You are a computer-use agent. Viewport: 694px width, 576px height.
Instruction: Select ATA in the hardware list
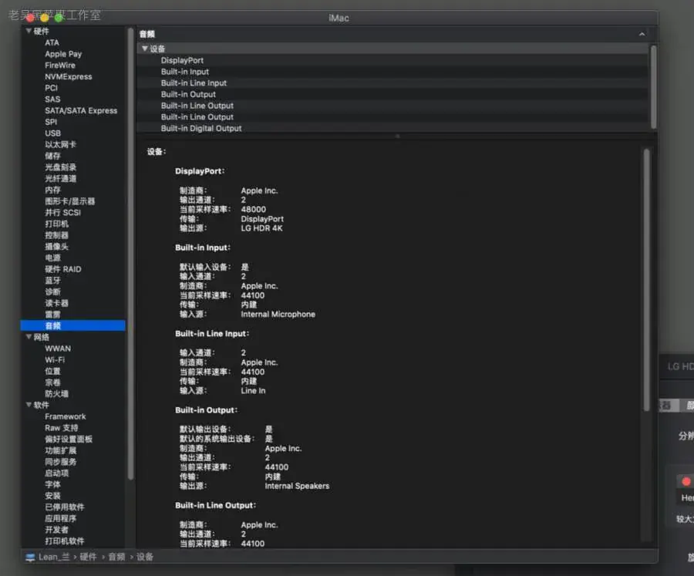tap(52, 42)
